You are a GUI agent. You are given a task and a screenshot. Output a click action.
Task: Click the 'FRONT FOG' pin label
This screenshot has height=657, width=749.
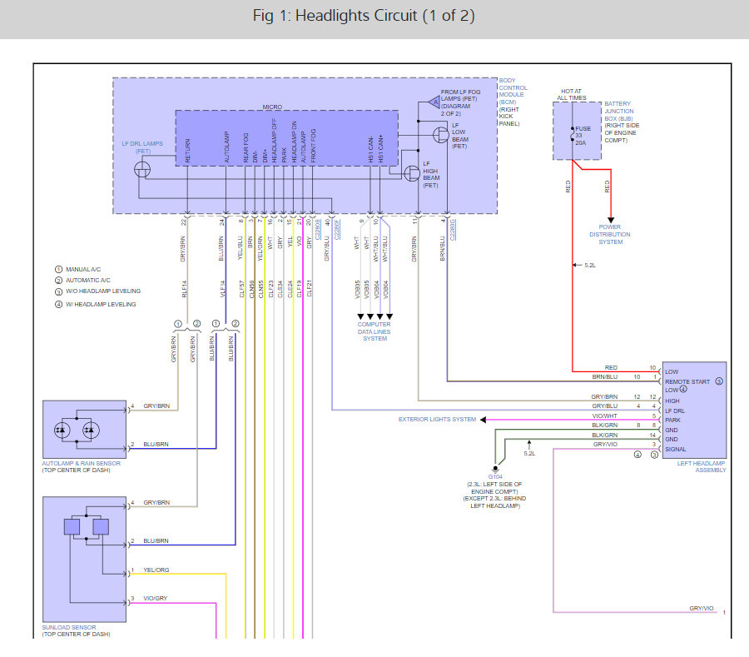314,146
